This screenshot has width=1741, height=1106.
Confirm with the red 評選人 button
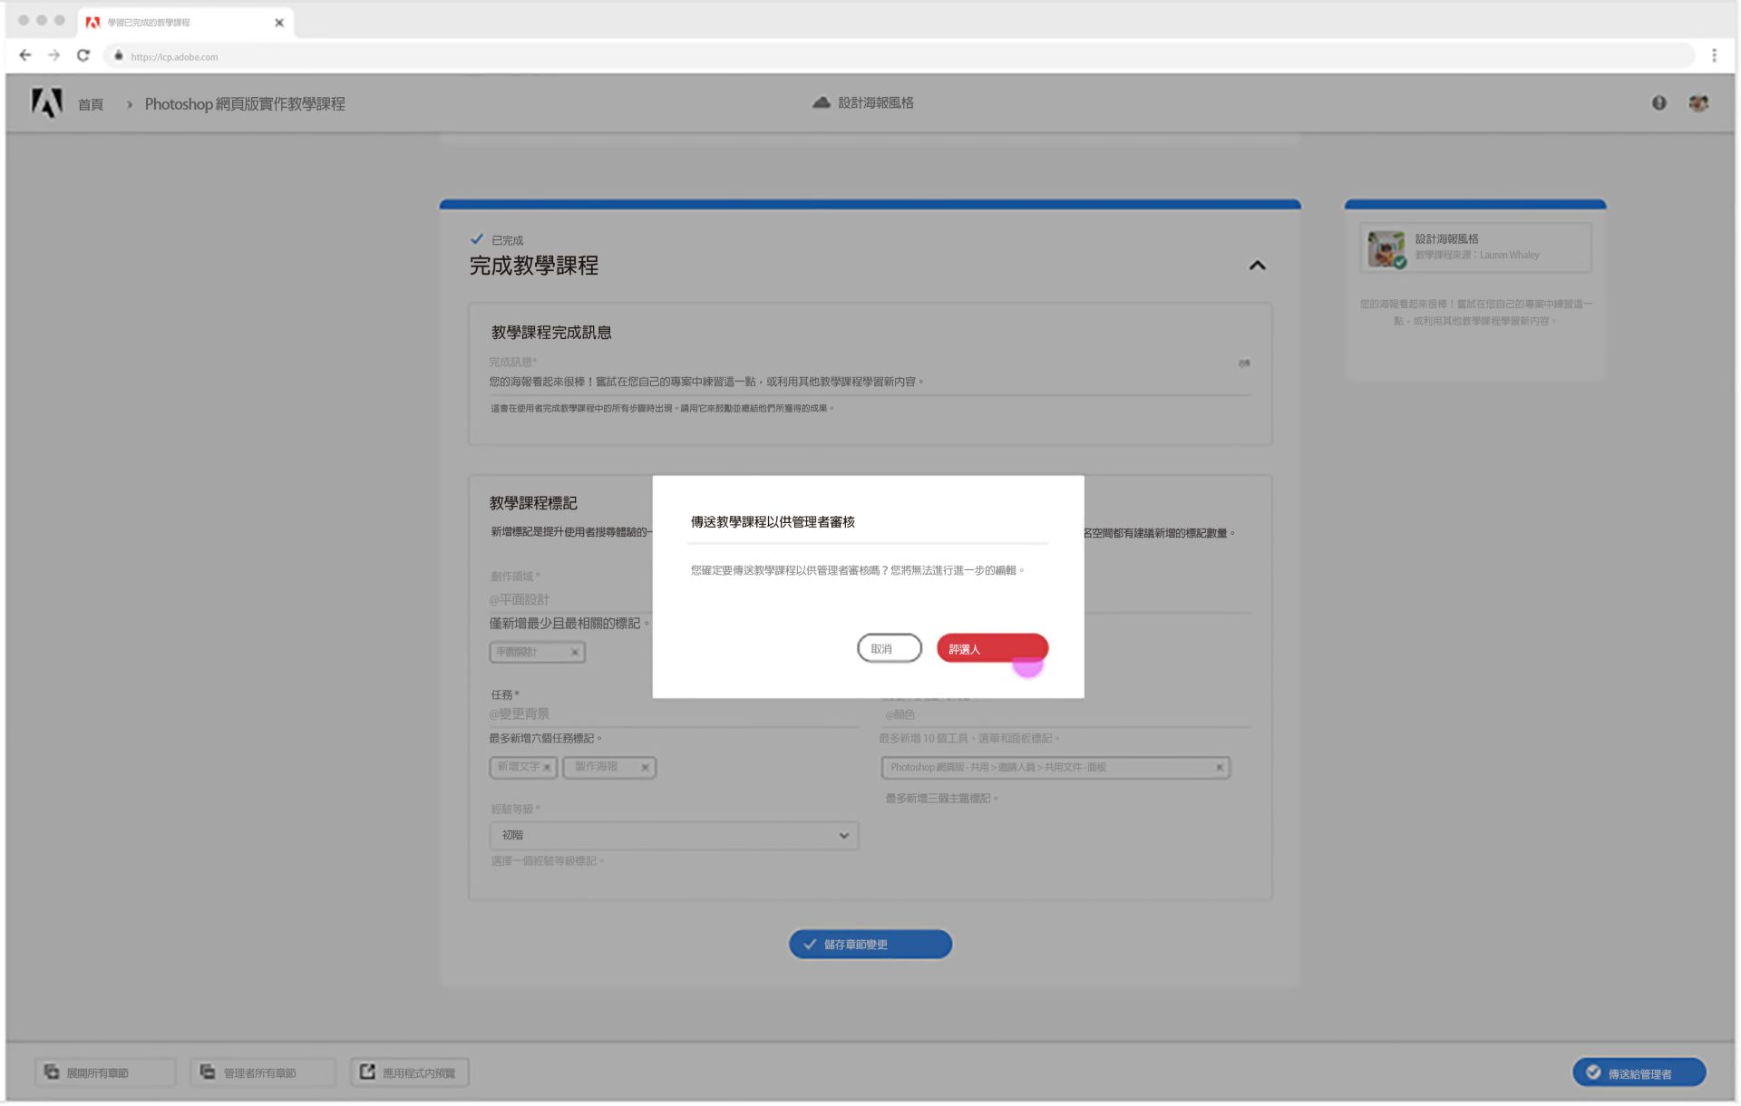point(991,649)
